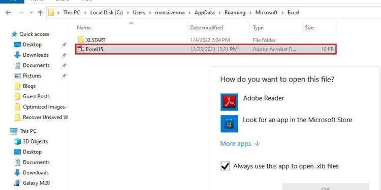Screen dimensions: 381x190
Task: Click the pin icon next to Pictures
Action: pos(64,76)
